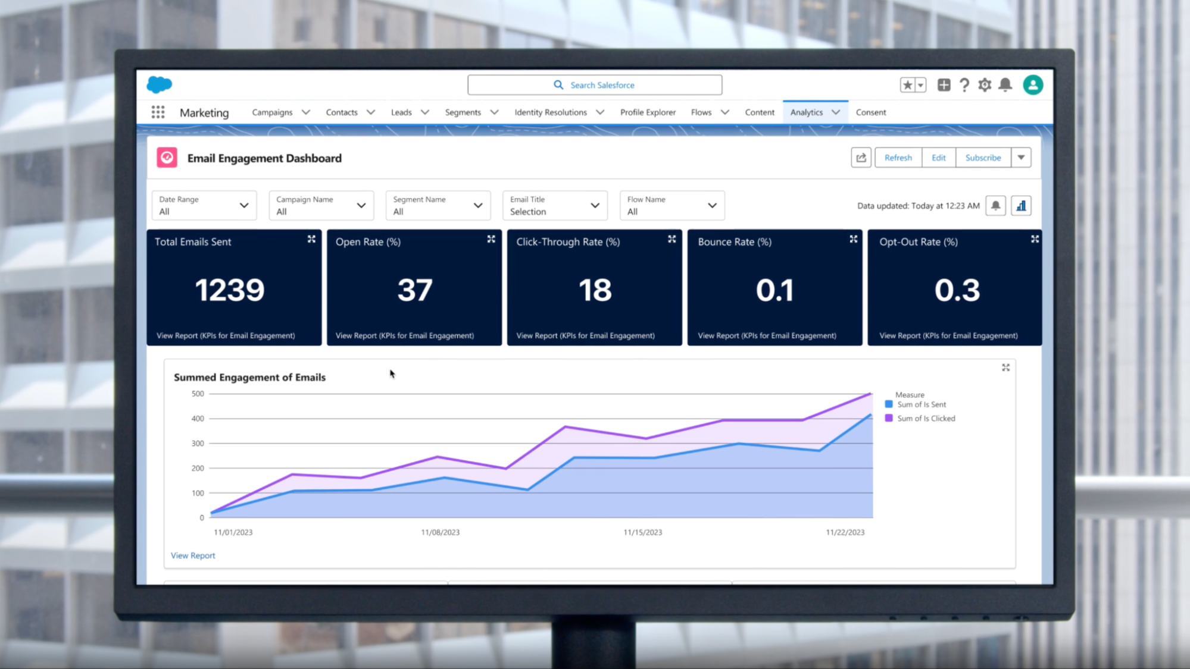Click the Sum of Is Clicked legend swatch
The image size is (1190, 669).
click(889, 418)
